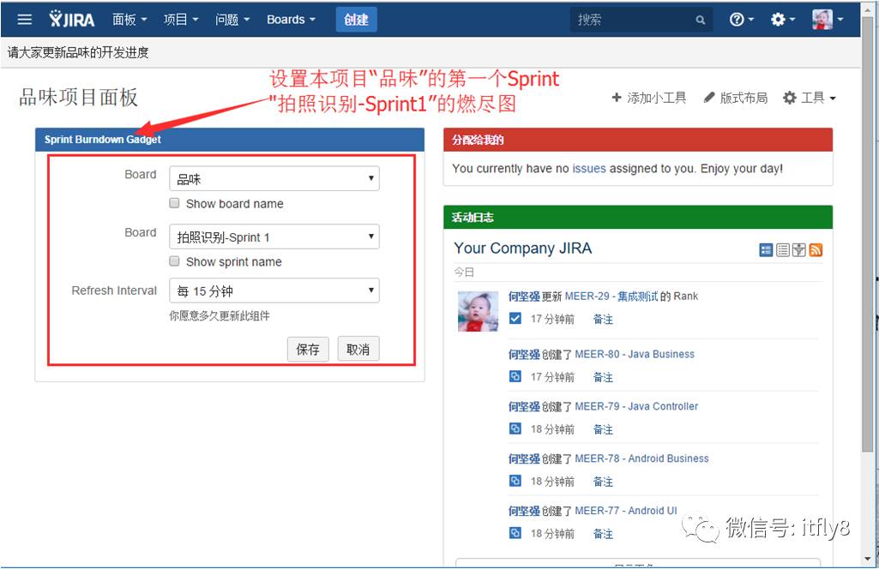Click 何坚强 user name in MEER-80 entry
This screenshot has height=569, width=879.
point(524,354)
